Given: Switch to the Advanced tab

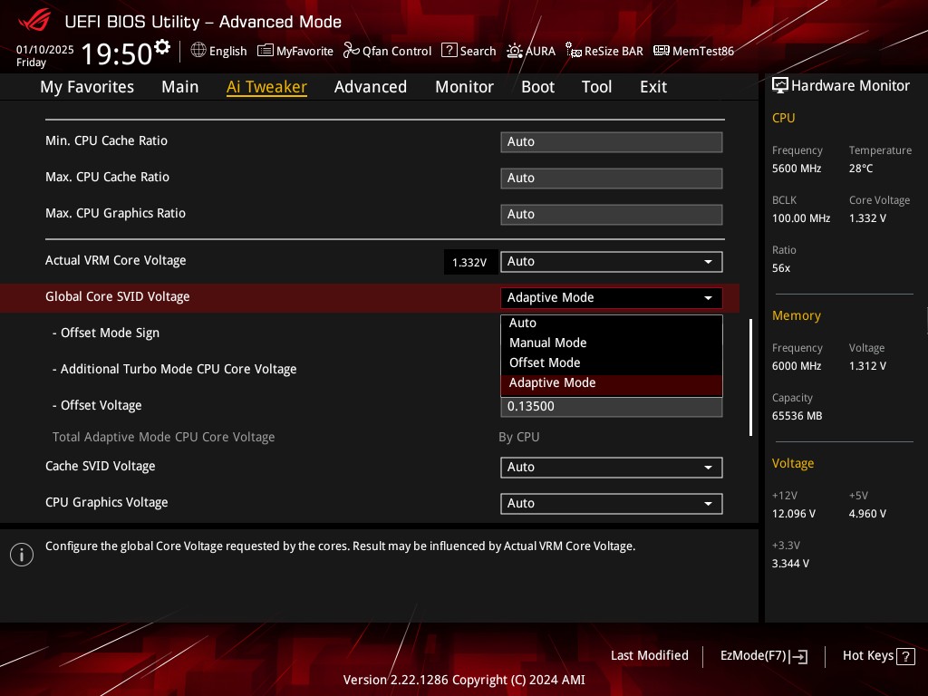Looking at the screenshot, I should pyautogui.click(x=370, y=87).
